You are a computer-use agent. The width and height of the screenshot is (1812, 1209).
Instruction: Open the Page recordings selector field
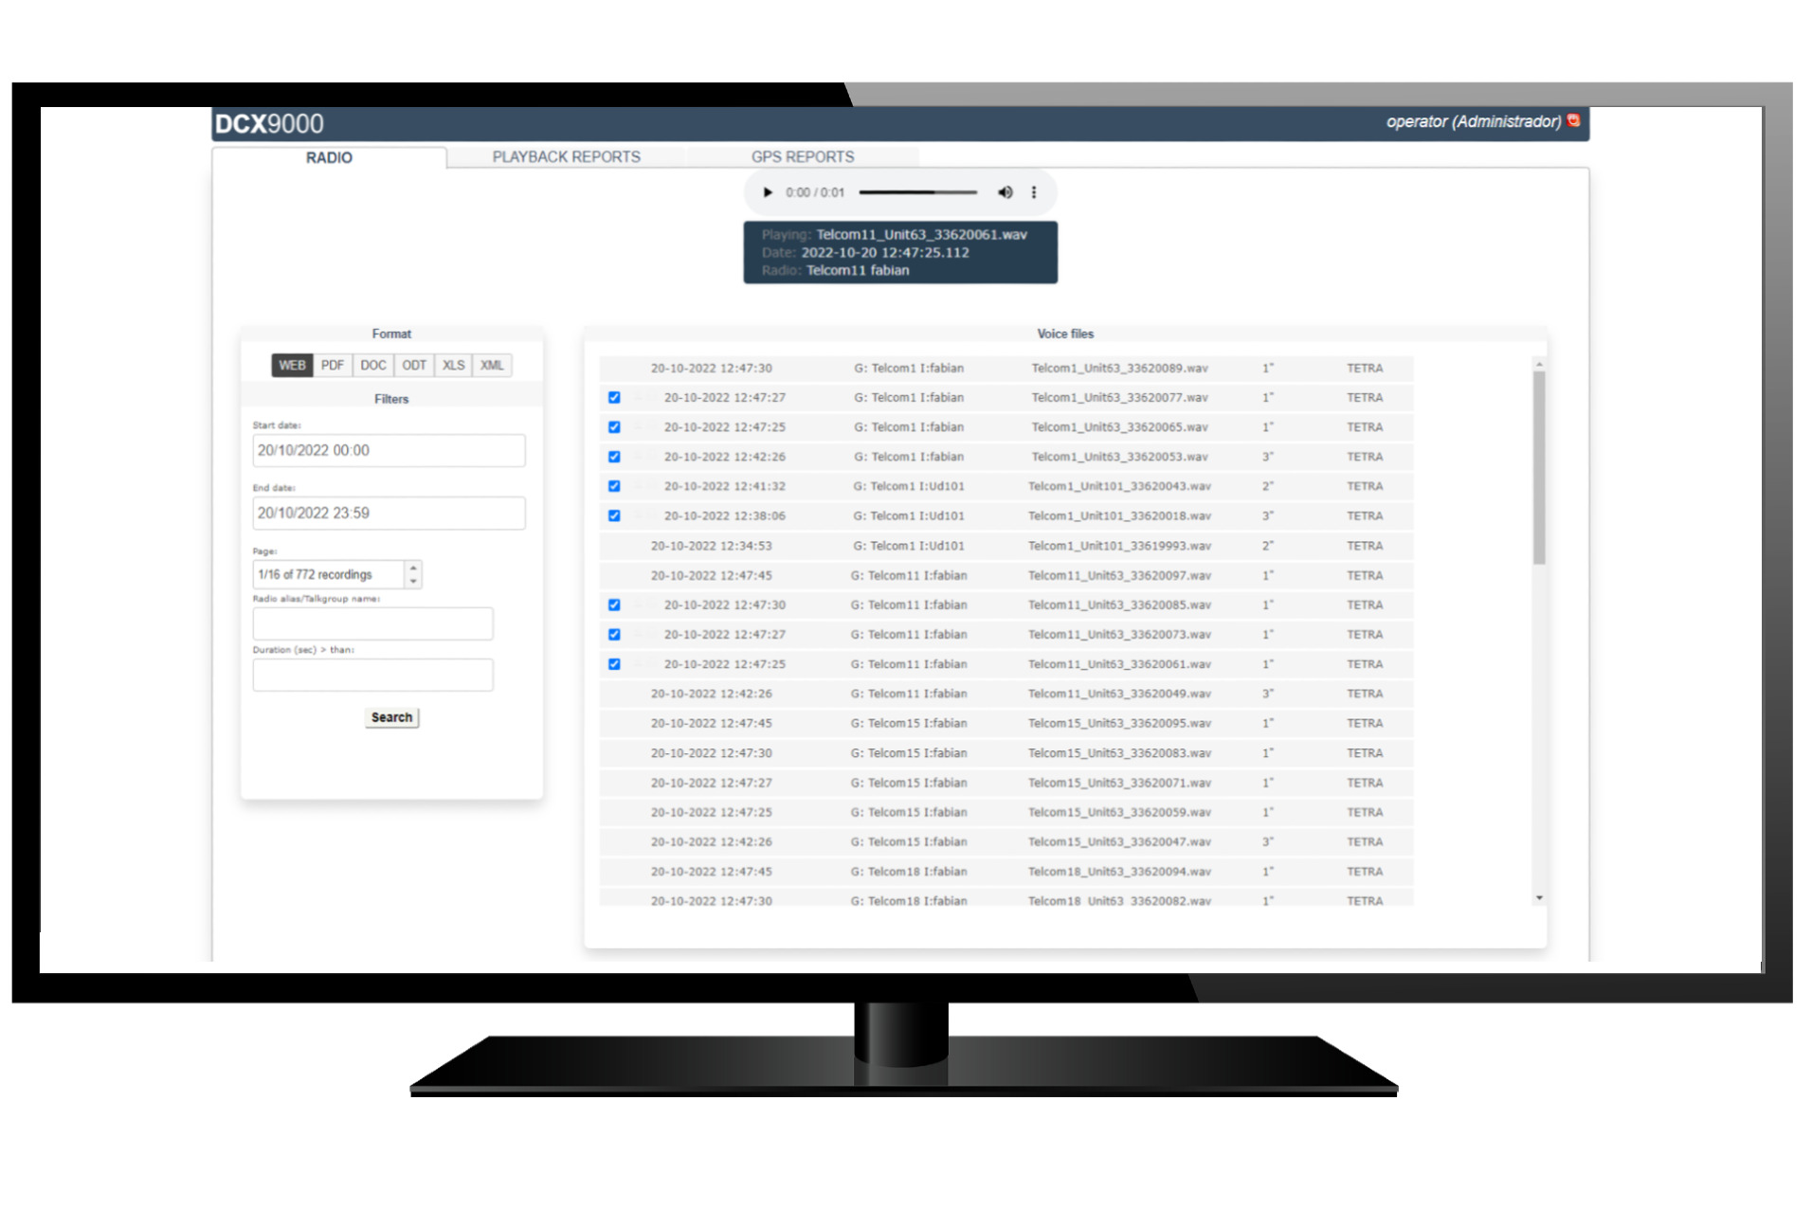click(329, 574)
